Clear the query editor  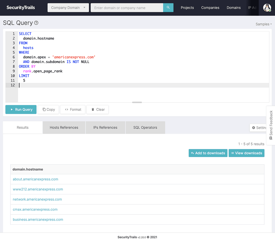98,109
